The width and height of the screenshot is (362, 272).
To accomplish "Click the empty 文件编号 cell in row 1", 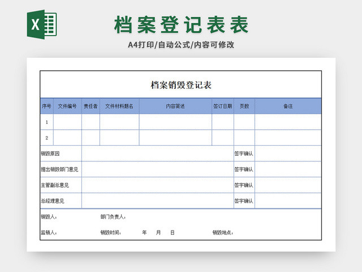I will (67, 122).
